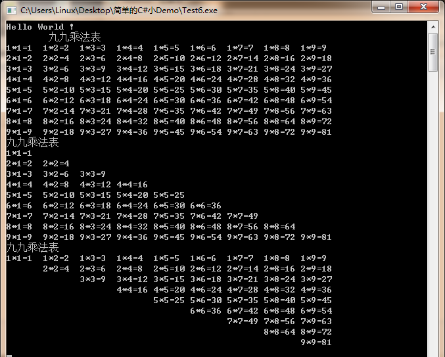Click '9*9=81' in the full square table
The width and height of the screenshot is (445, 357).
[316, 132]
